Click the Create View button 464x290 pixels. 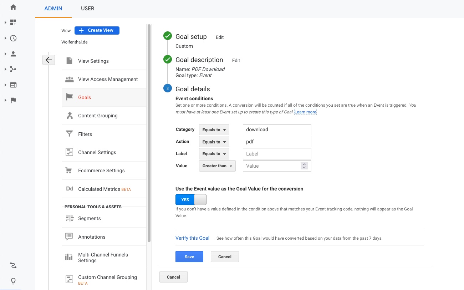tap(97, 30)
